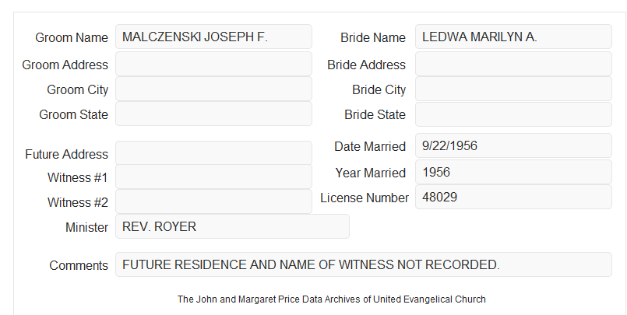Click the Year Married field

coord(513,172)
